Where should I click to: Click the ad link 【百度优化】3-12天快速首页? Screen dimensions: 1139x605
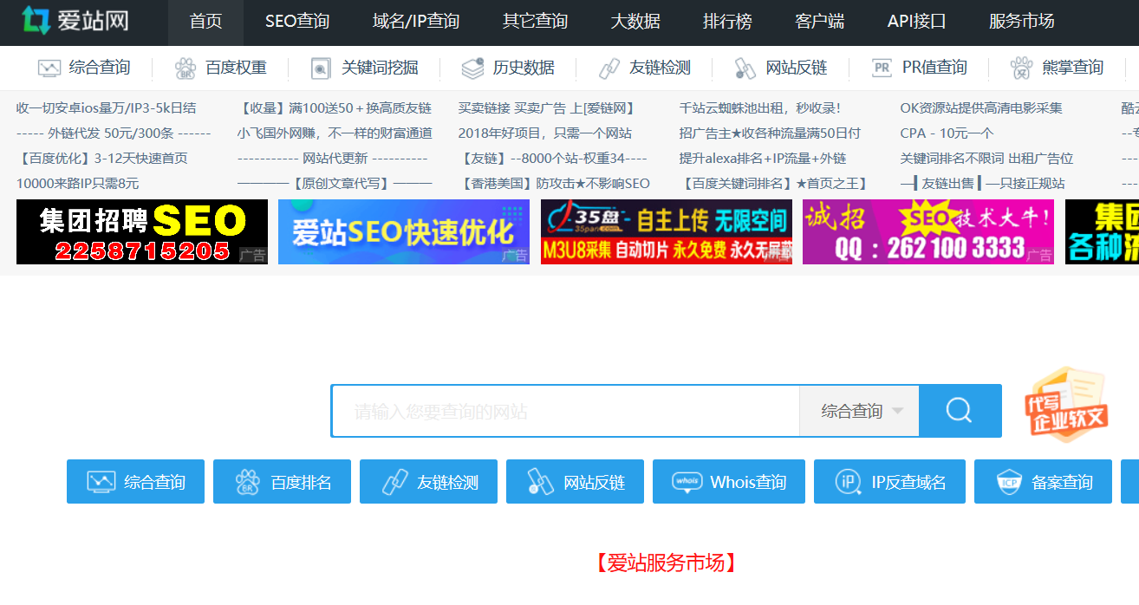[x=102, y=159]
